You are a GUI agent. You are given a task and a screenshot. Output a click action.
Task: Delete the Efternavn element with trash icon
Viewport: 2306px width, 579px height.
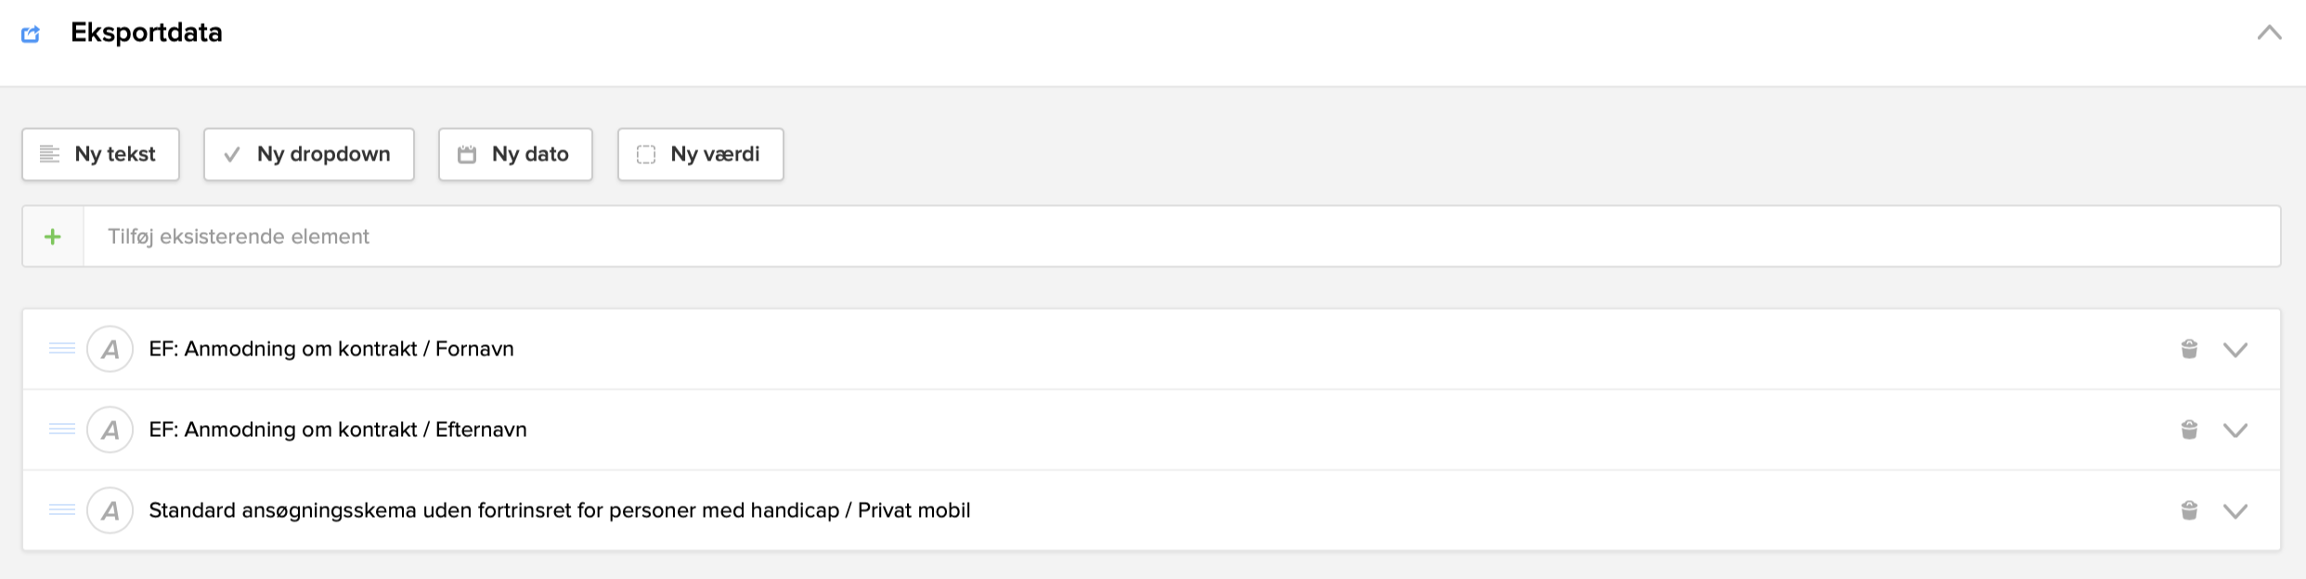tap(2189, 430)
